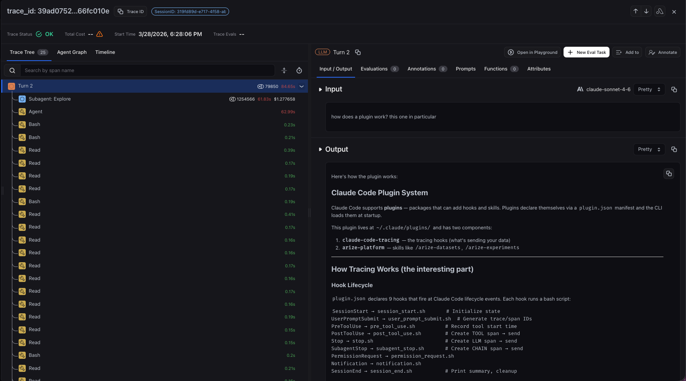Click the logo icon beside the down arrow

pos(660,11)
